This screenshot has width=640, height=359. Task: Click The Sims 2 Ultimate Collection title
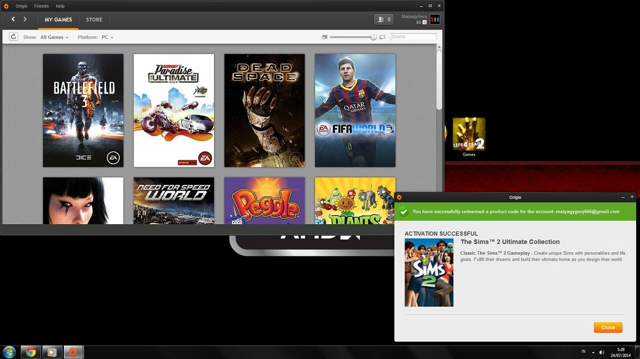point(510,242)
